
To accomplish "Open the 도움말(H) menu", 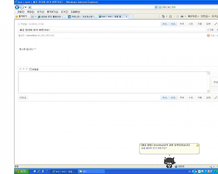I will tap(75, 12).
